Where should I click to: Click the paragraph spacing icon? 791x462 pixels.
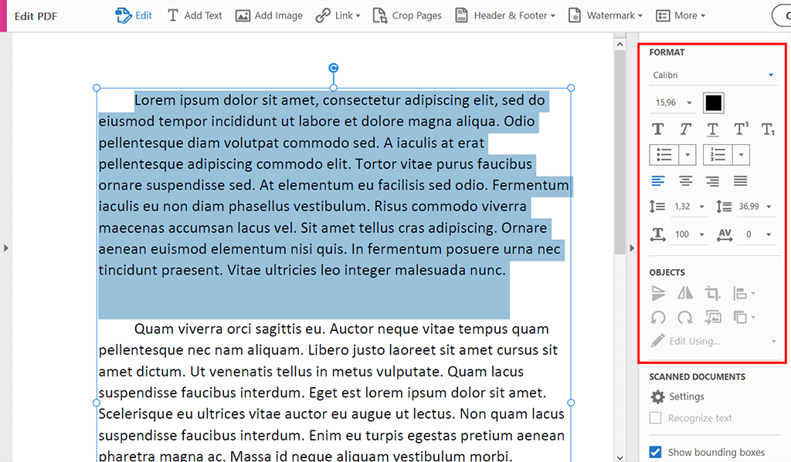click(724, 207)
